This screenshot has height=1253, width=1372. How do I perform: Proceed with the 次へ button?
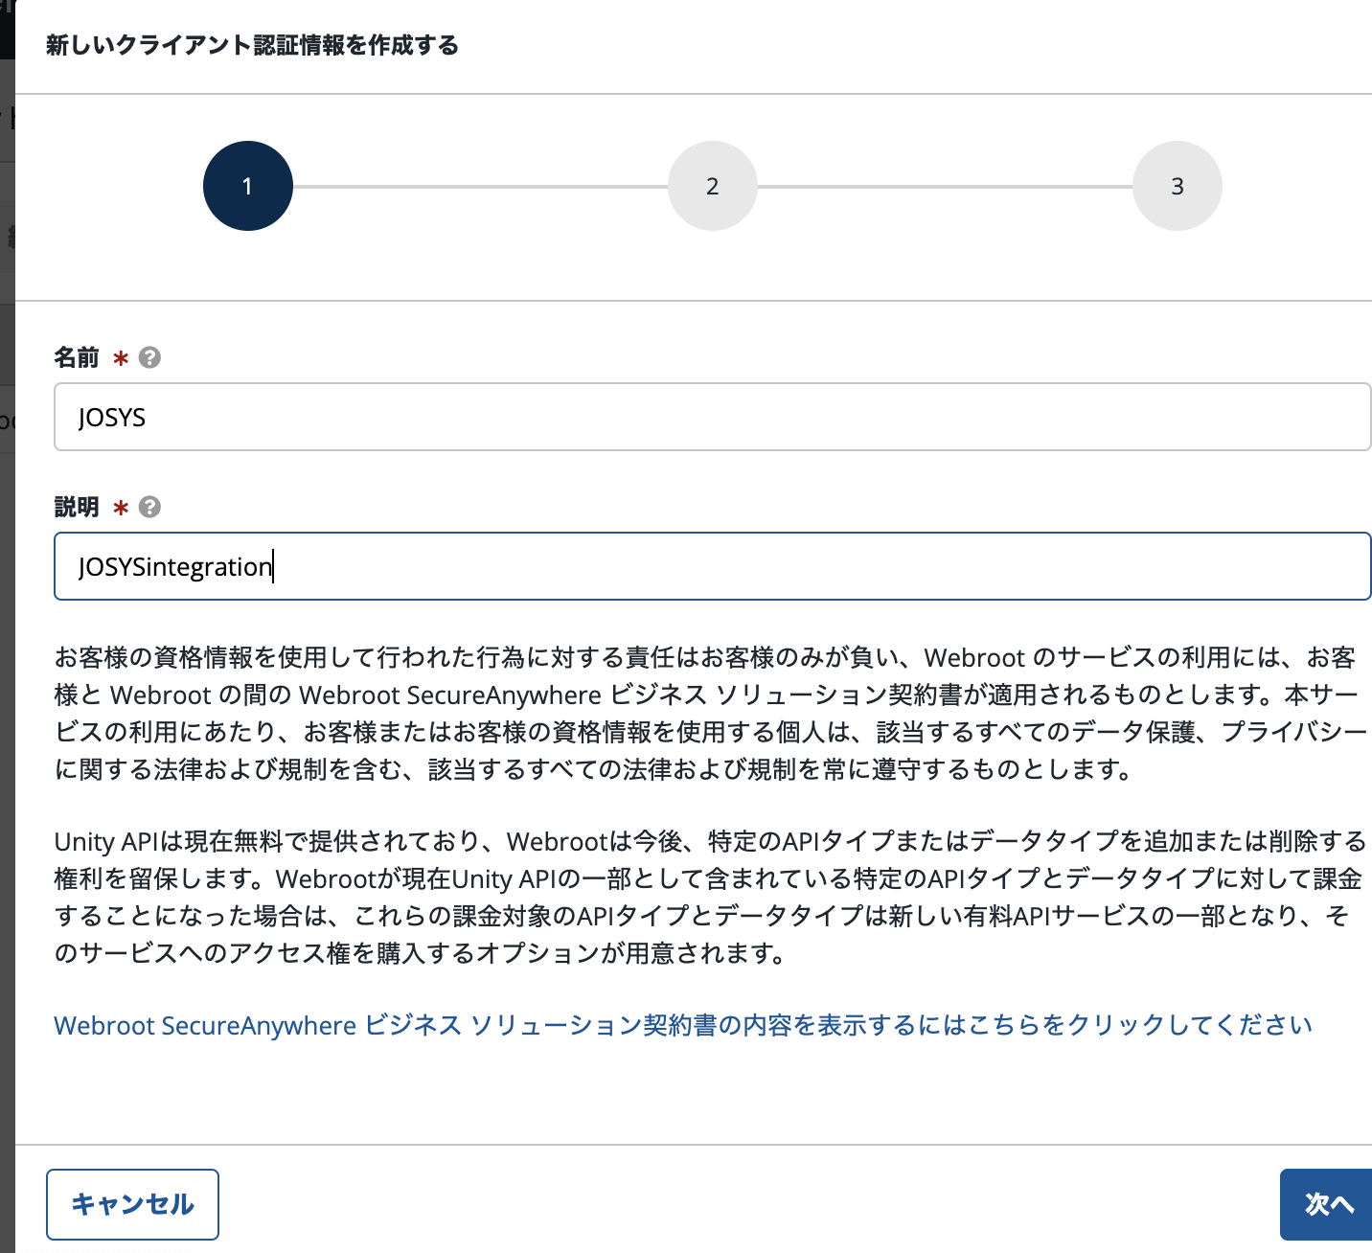[x=1327, y=1204]
